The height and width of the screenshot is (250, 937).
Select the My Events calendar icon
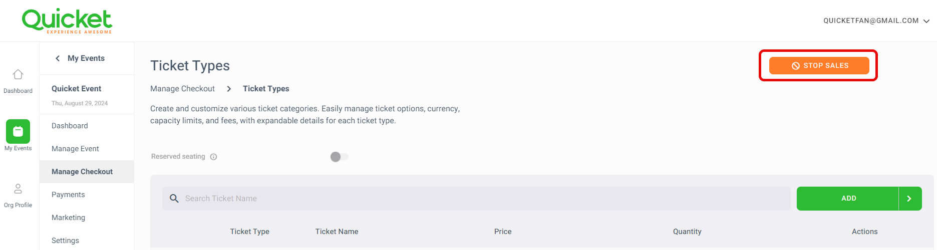coord(18,131)
